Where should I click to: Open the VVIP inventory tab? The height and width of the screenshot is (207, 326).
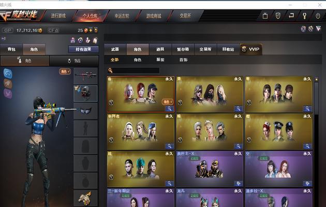(x=251, y=49)
